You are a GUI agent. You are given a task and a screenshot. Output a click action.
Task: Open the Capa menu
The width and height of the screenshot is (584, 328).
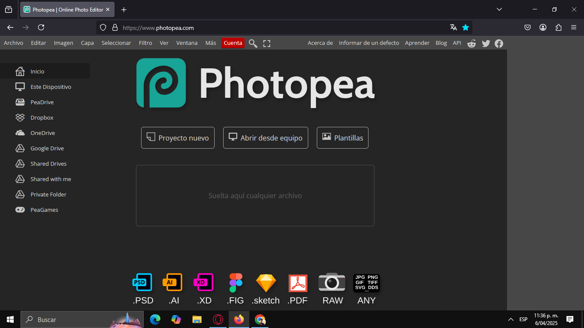tap(87, 43)
